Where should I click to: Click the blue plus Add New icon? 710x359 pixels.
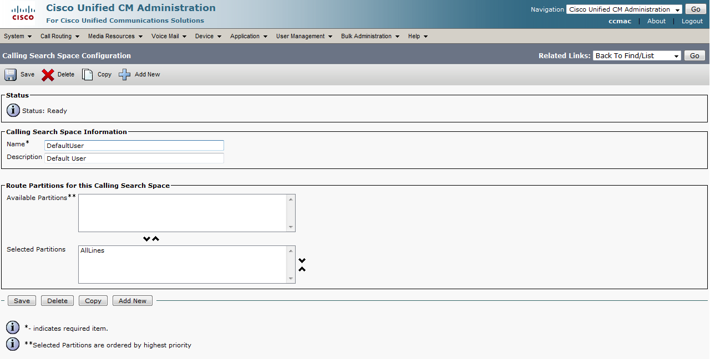click(x=125, y=75)
